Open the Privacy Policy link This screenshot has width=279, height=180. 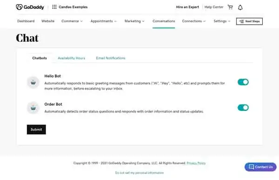pos(196,163)
